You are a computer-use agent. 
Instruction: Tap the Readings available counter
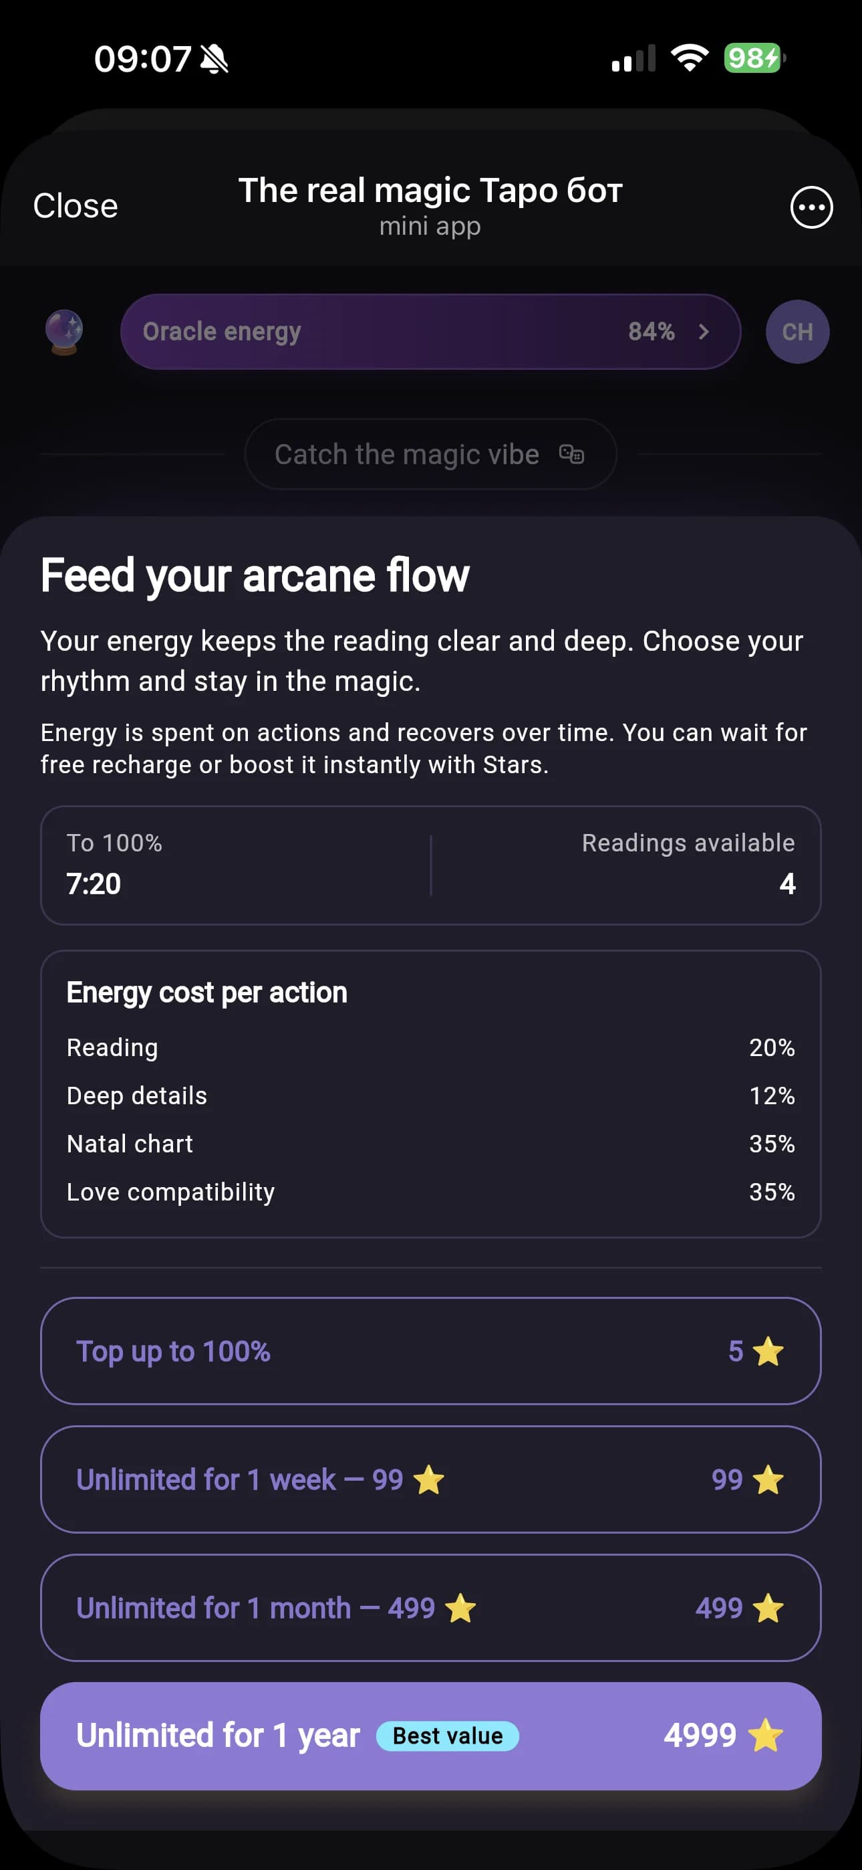click(x=688, y=864)
